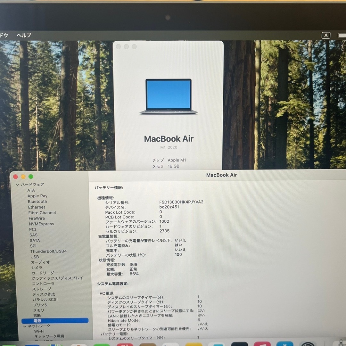This screenshot has width=346, height=346.
Task: Click the バッテリー情報 heading
Action: [109, 188]
